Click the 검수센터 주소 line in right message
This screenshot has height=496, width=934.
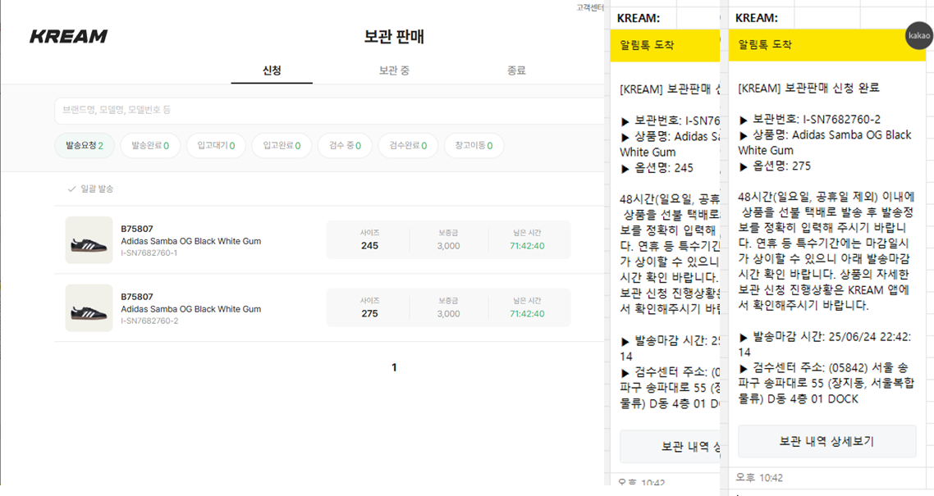[826, 384]
